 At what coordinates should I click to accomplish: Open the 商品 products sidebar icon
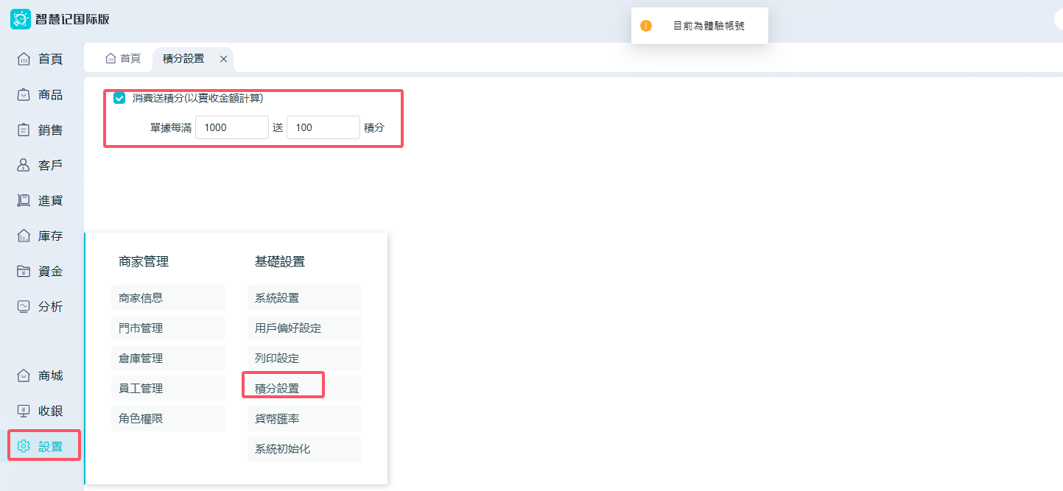pyautogui.click(x=24, y=94)
